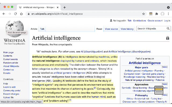This screenshot has width=172, height=107.
Task: Open the Chinese room link
Action: pyautogui.click(x=130, y=102)
